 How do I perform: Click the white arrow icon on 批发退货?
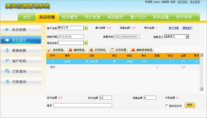(x=7, y=40)
